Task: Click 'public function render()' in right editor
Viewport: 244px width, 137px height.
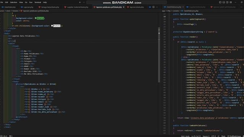Action: click(185, 37)
